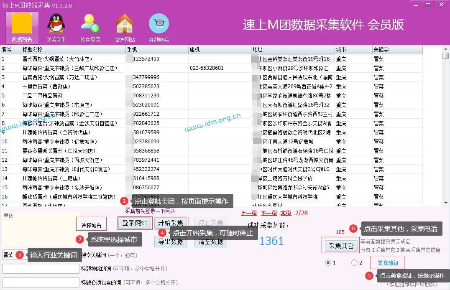
Task: Click the 地址 column header
Action: [293, 50]
